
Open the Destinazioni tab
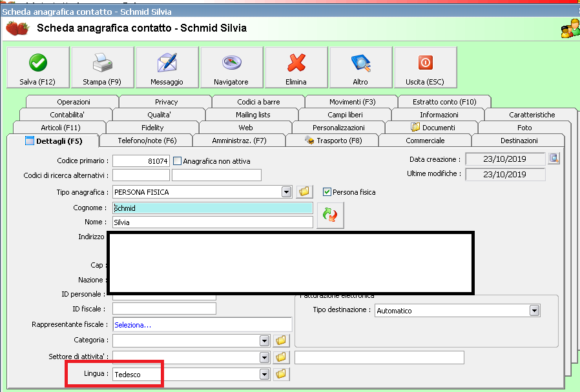[519, 141]
